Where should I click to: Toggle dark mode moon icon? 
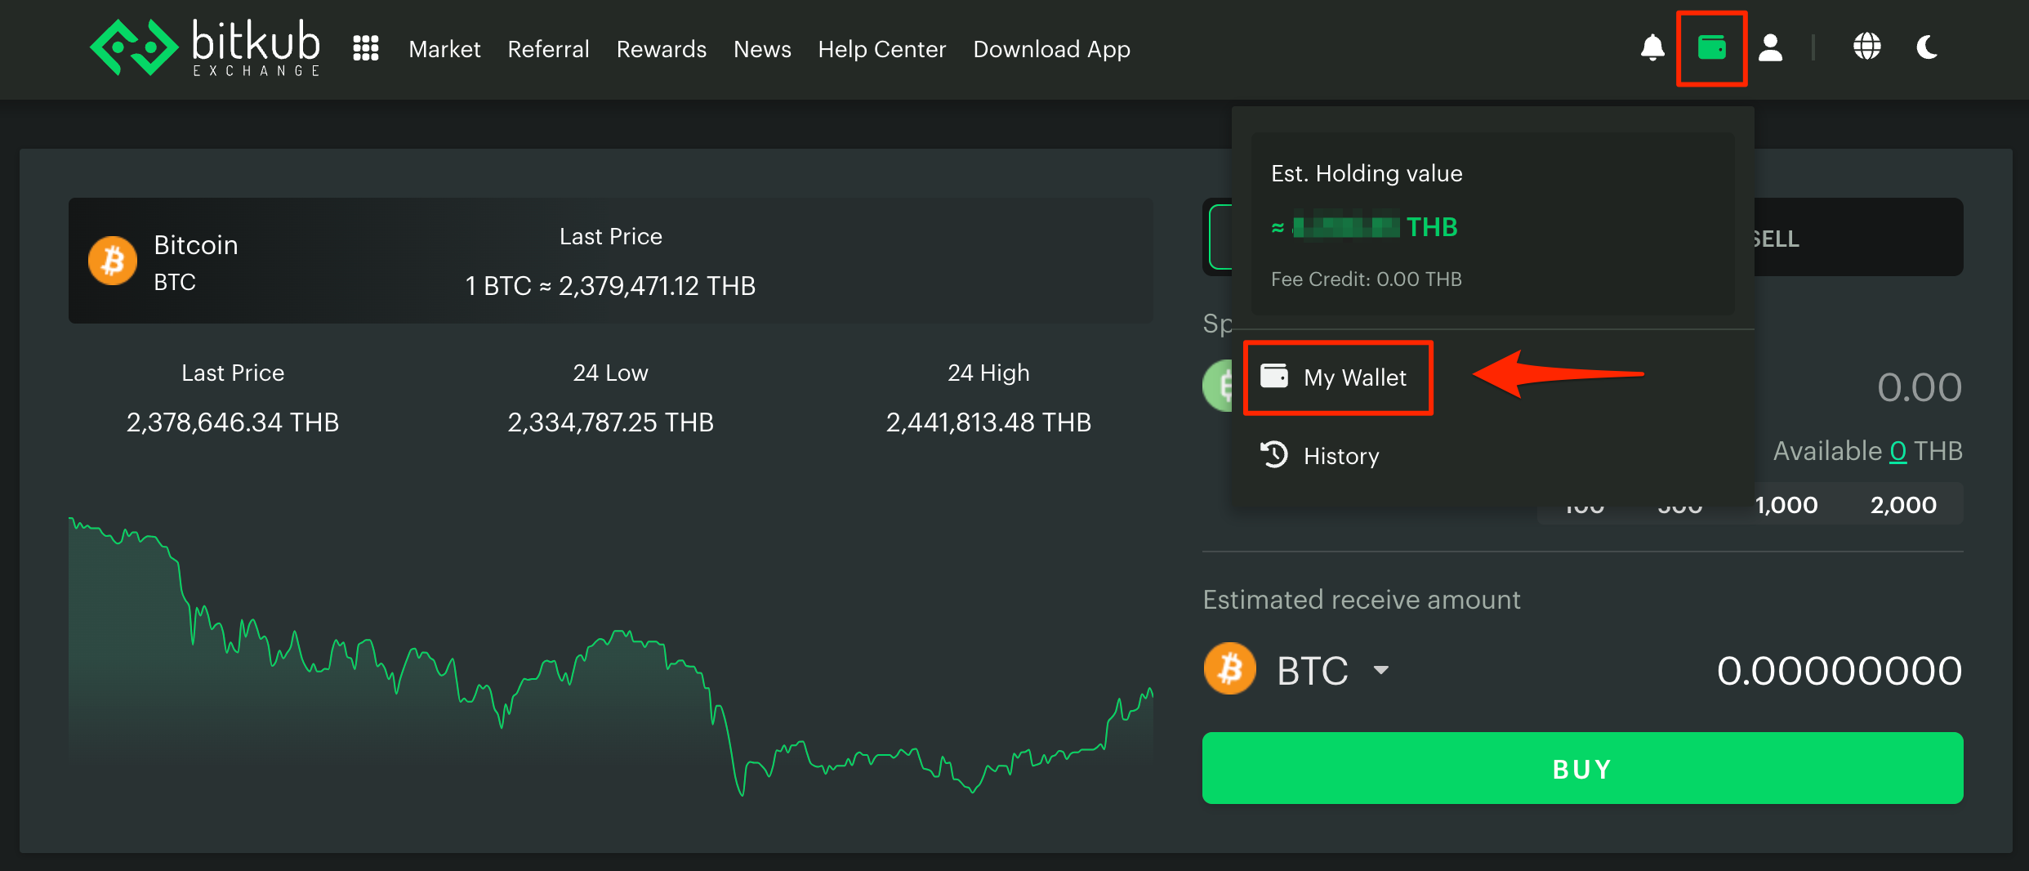click(1927, 47)
